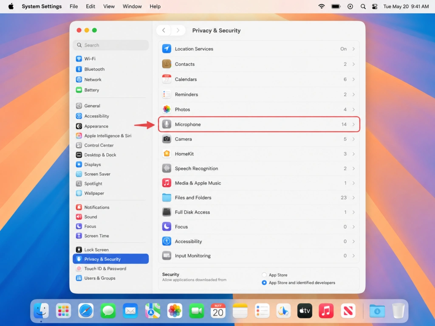Screen dimensions: 435x326
Task: Open Appearance icon in the sidebar
Action: [x=79, y=126]
